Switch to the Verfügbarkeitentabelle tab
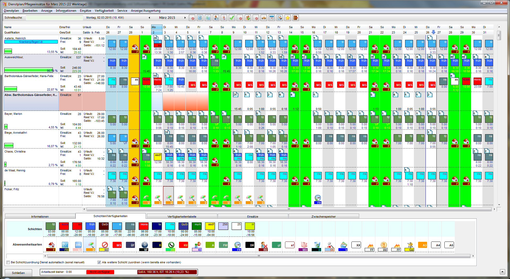The width and height of the screenshot is (510, 279). [182, 217]
